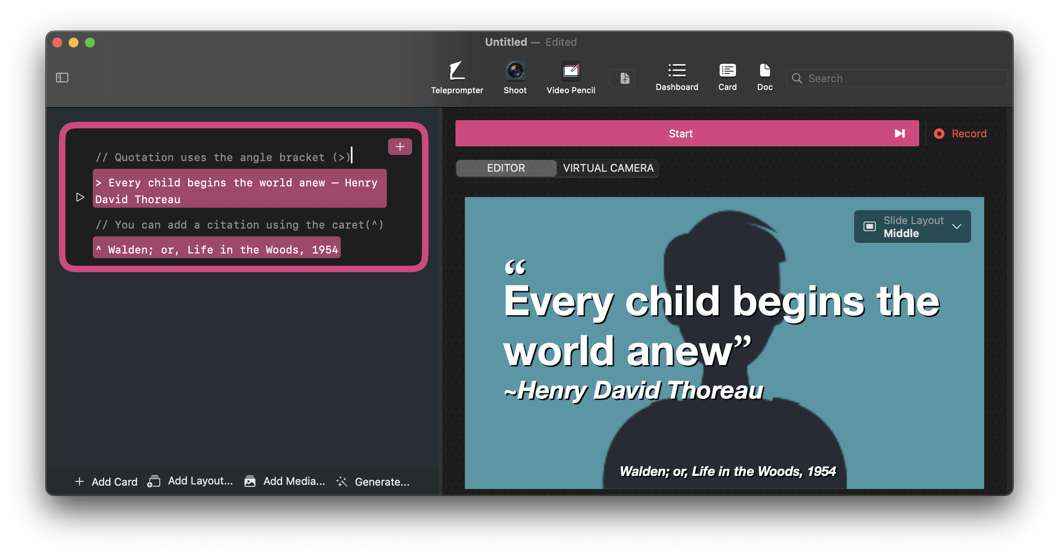
Task: Click the quotation line 'Every child begins the world anew'
Action: click(239, 188)
